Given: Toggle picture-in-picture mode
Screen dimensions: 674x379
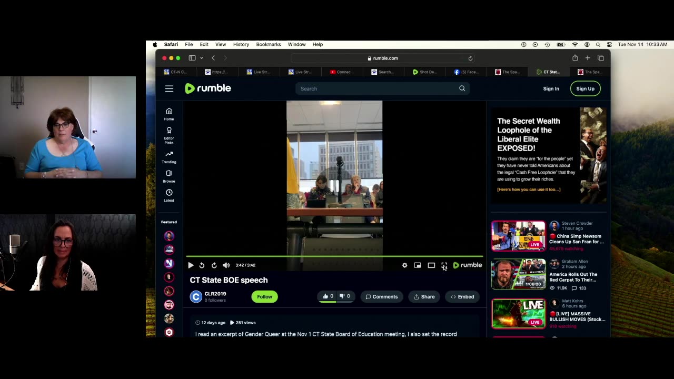Looking at the screenshot, I should pyautogui.click(x=417, y=265).
